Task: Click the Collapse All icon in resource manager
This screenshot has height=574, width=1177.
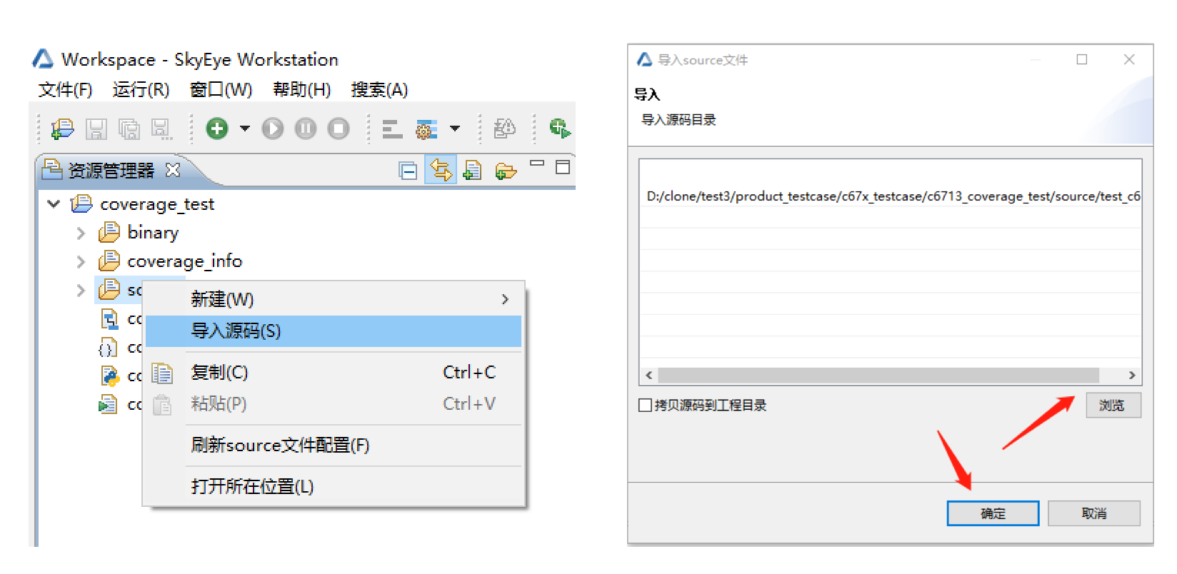Action: [408, 171]
